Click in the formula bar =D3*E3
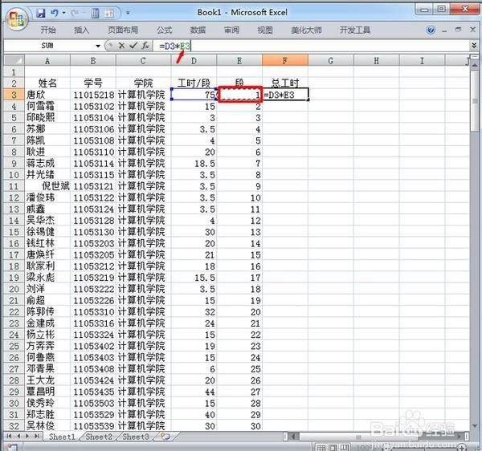This screenshot has width=482, height=451. click(x=310, y=46)
